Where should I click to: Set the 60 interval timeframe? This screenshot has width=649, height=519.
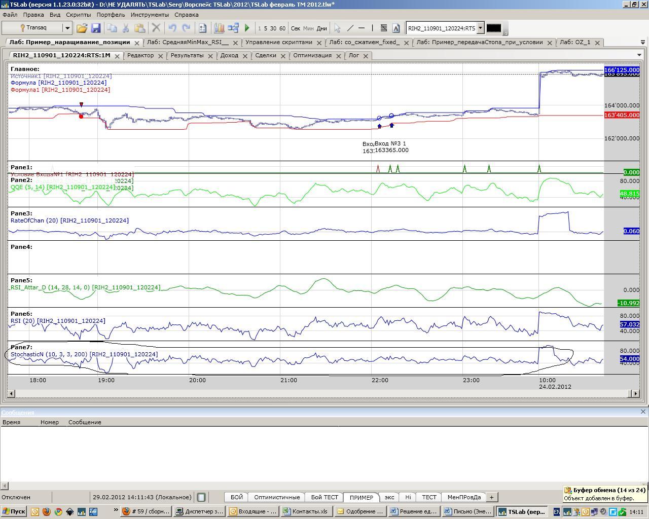click(x=282, y=28)
